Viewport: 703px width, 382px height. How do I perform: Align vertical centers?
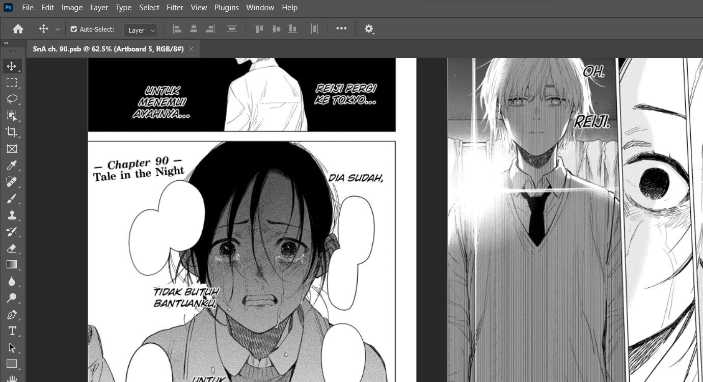(276, 29)
